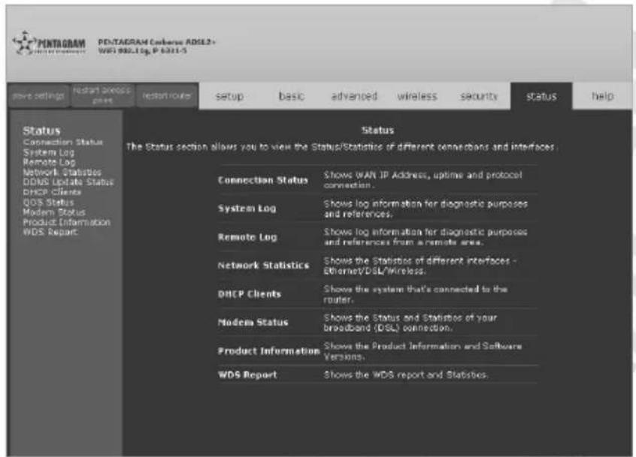The height and width of the screenshot is (457, 636).
Task: Click the Status sidebar heading
Action: tap(41, 131)
